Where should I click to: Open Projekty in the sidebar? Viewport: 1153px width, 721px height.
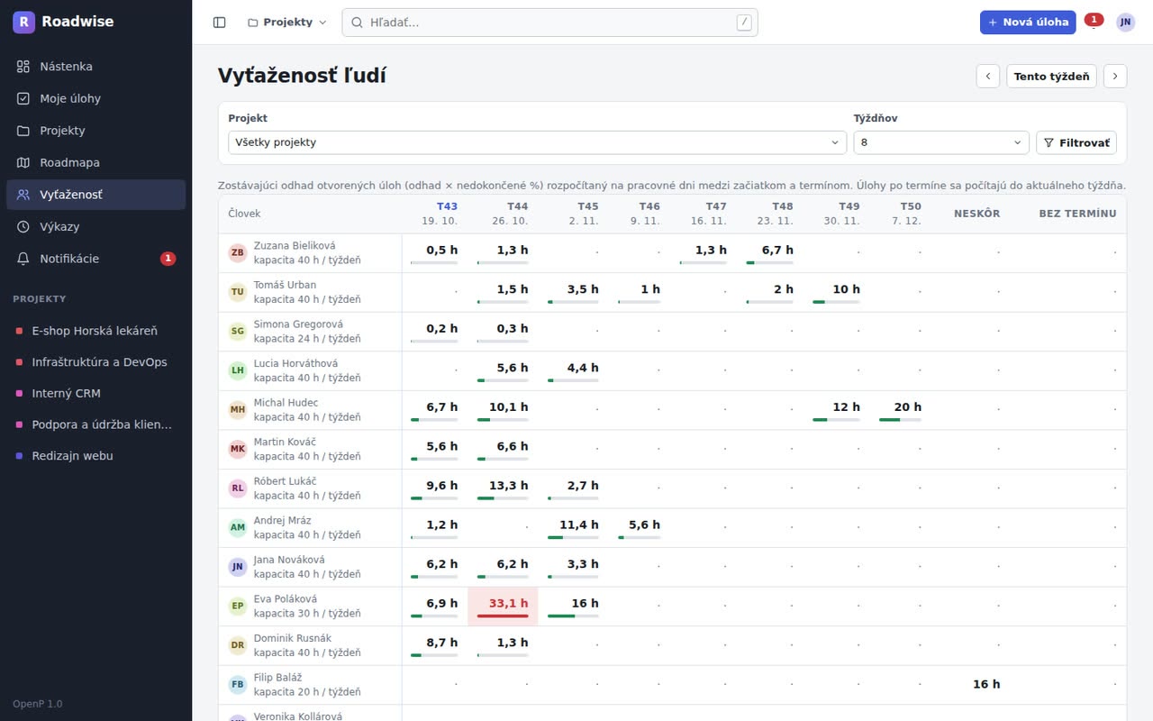click(95, 131)
